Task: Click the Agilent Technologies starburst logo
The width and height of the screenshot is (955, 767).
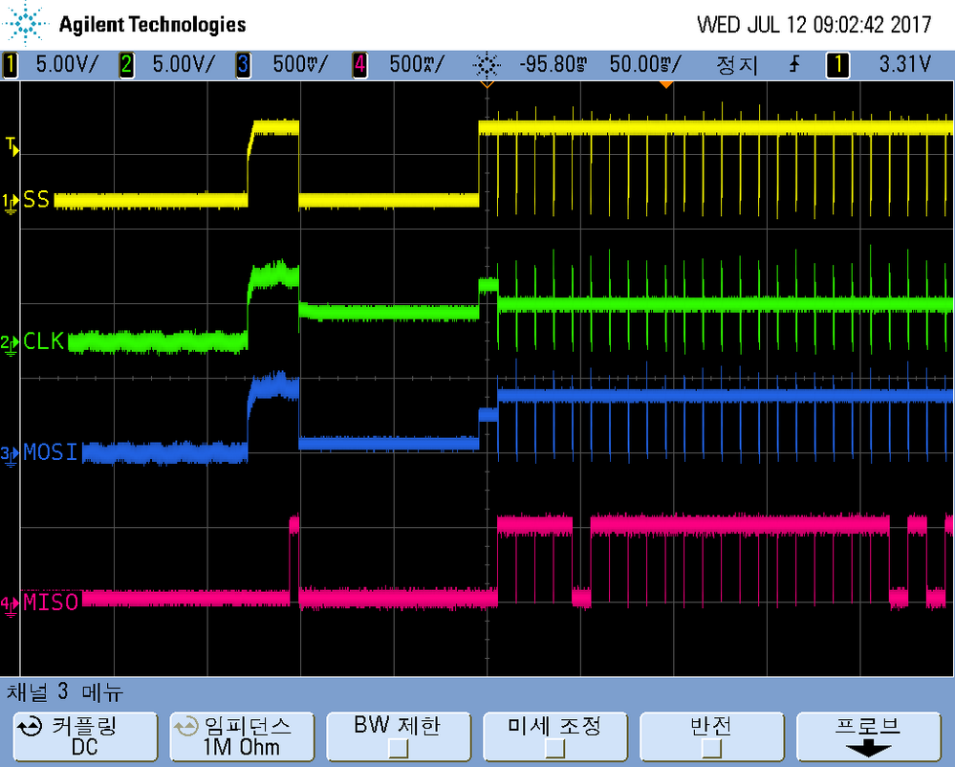Action: (25, 24)
